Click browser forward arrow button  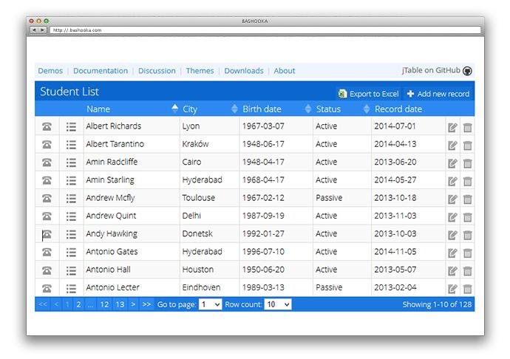(x=42, y=30)
